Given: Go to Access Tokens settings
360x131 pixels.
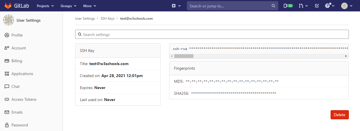Looking at the screenshot, I should [24, 99].
